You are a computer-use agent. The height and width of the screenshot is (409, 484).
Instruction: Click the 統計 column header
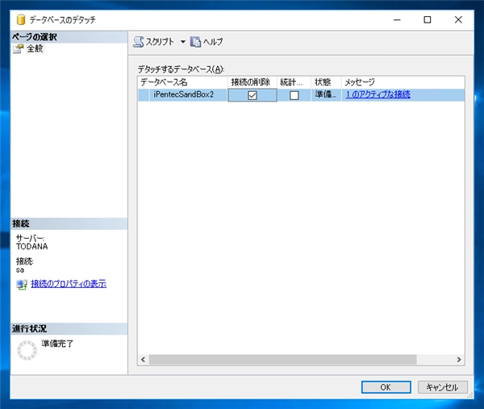(294, 82)
